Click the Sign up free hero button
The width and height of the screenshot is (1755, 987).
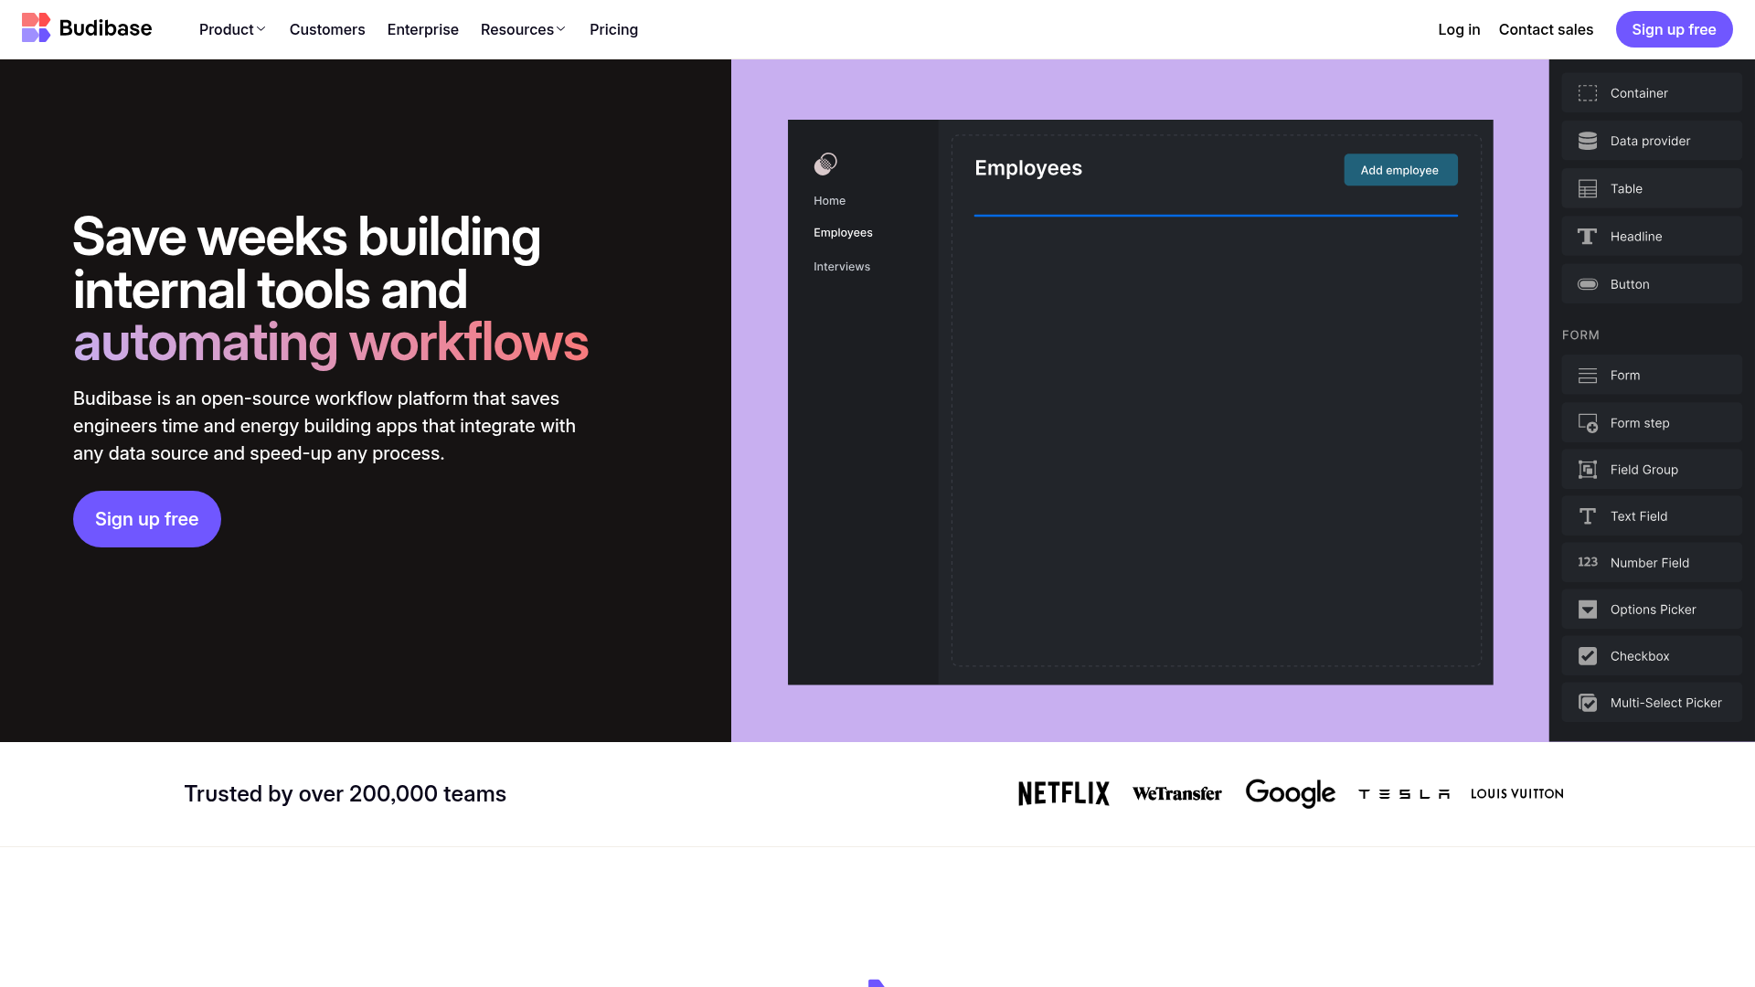click(146, 518)
